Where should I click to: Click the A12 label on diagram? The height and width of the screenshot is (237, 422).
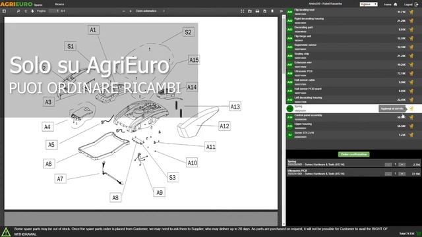(x=224, y=126)
